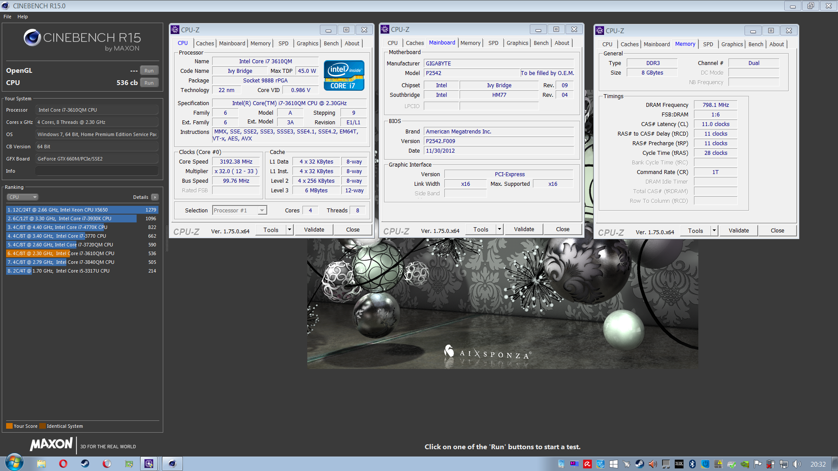Click the Core Speed 3192.38 MHz field

[236, 162]
